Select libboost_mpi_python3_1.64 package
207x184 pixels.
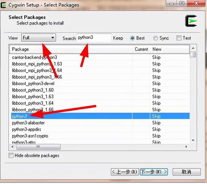coord(37,71)
